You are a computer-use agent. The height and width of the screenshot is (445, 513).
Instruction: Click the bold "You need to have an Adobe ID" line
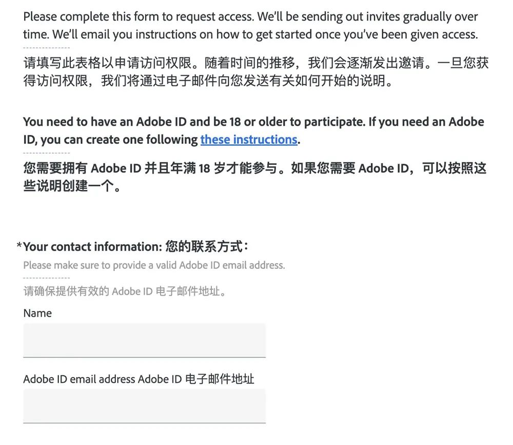click(x=253, y=122)
